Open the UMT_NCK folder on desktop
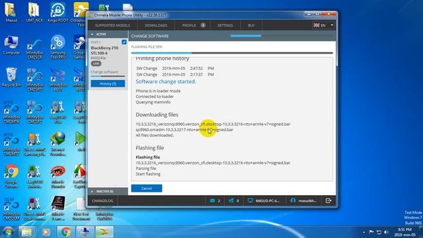 (x=34, y=12)
